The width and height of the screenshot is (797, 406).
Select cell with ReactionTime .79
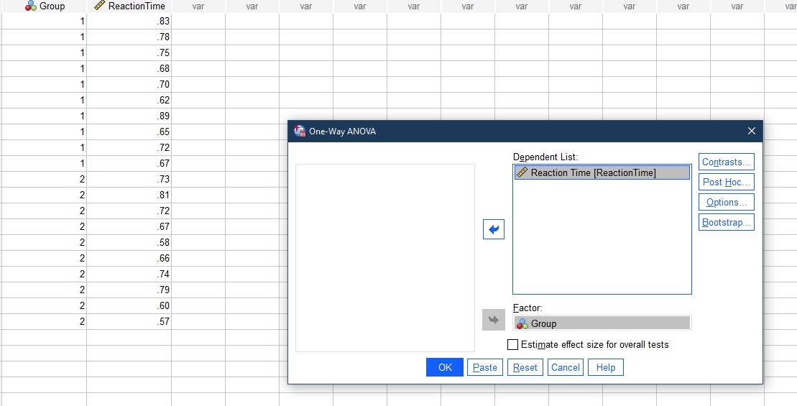point(129,290)
